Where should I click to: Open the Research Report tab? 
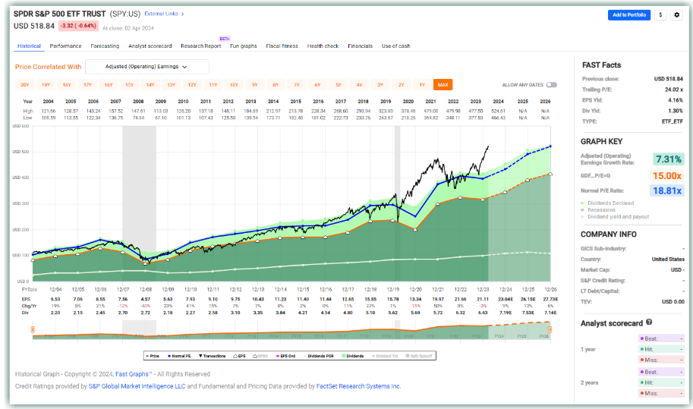pos(200,46)
